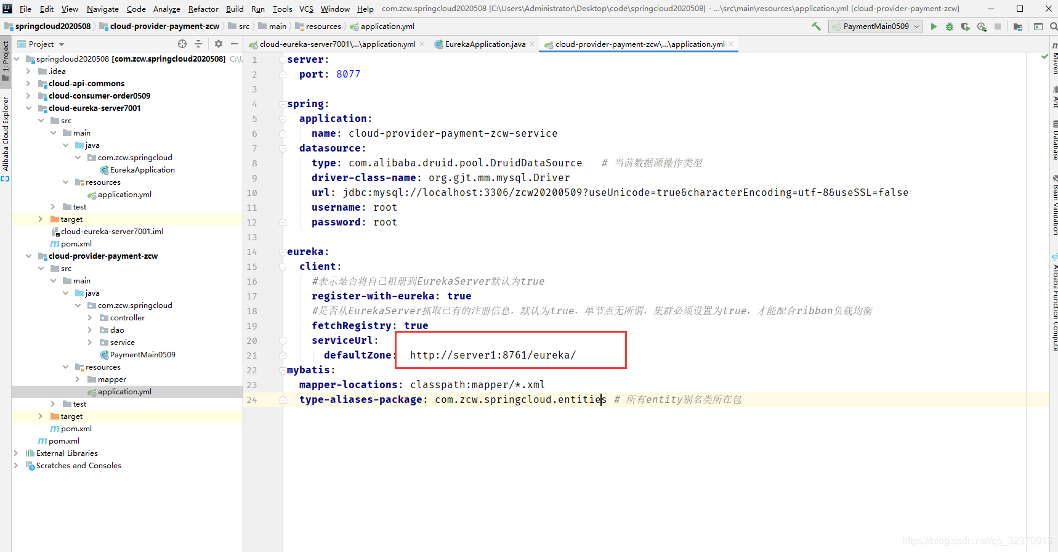Toggle fold marker at the mybatis line
The height and width of the screenshot is (552, 1058).
pos(283,370)
